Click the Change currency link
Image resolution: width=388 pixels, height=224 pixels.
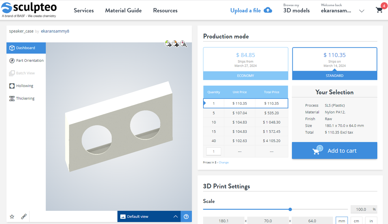pos(223,162)
